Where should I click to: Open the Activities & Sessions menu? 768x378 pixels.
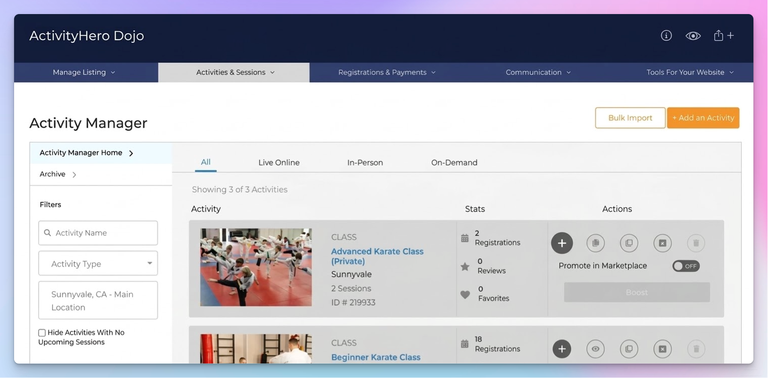[234, 72]
